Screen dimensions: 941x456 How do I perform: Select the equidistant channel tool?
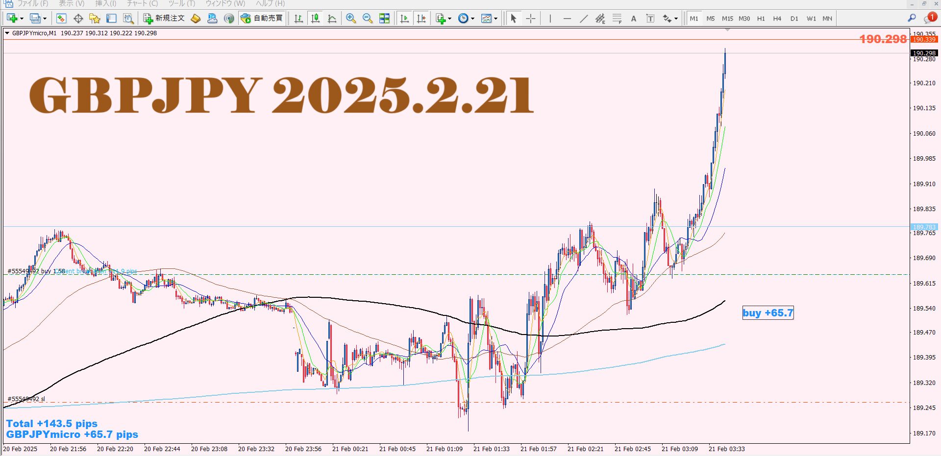coord(600,19)
